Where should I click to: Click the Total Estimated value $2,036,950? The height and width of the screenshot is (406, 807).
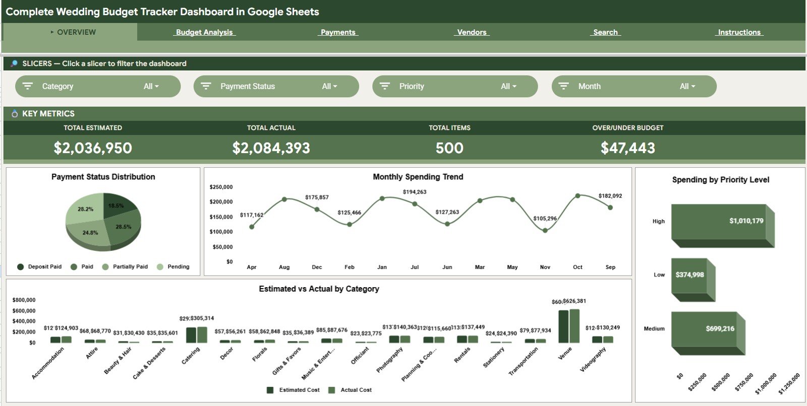[x=93, y=148]
